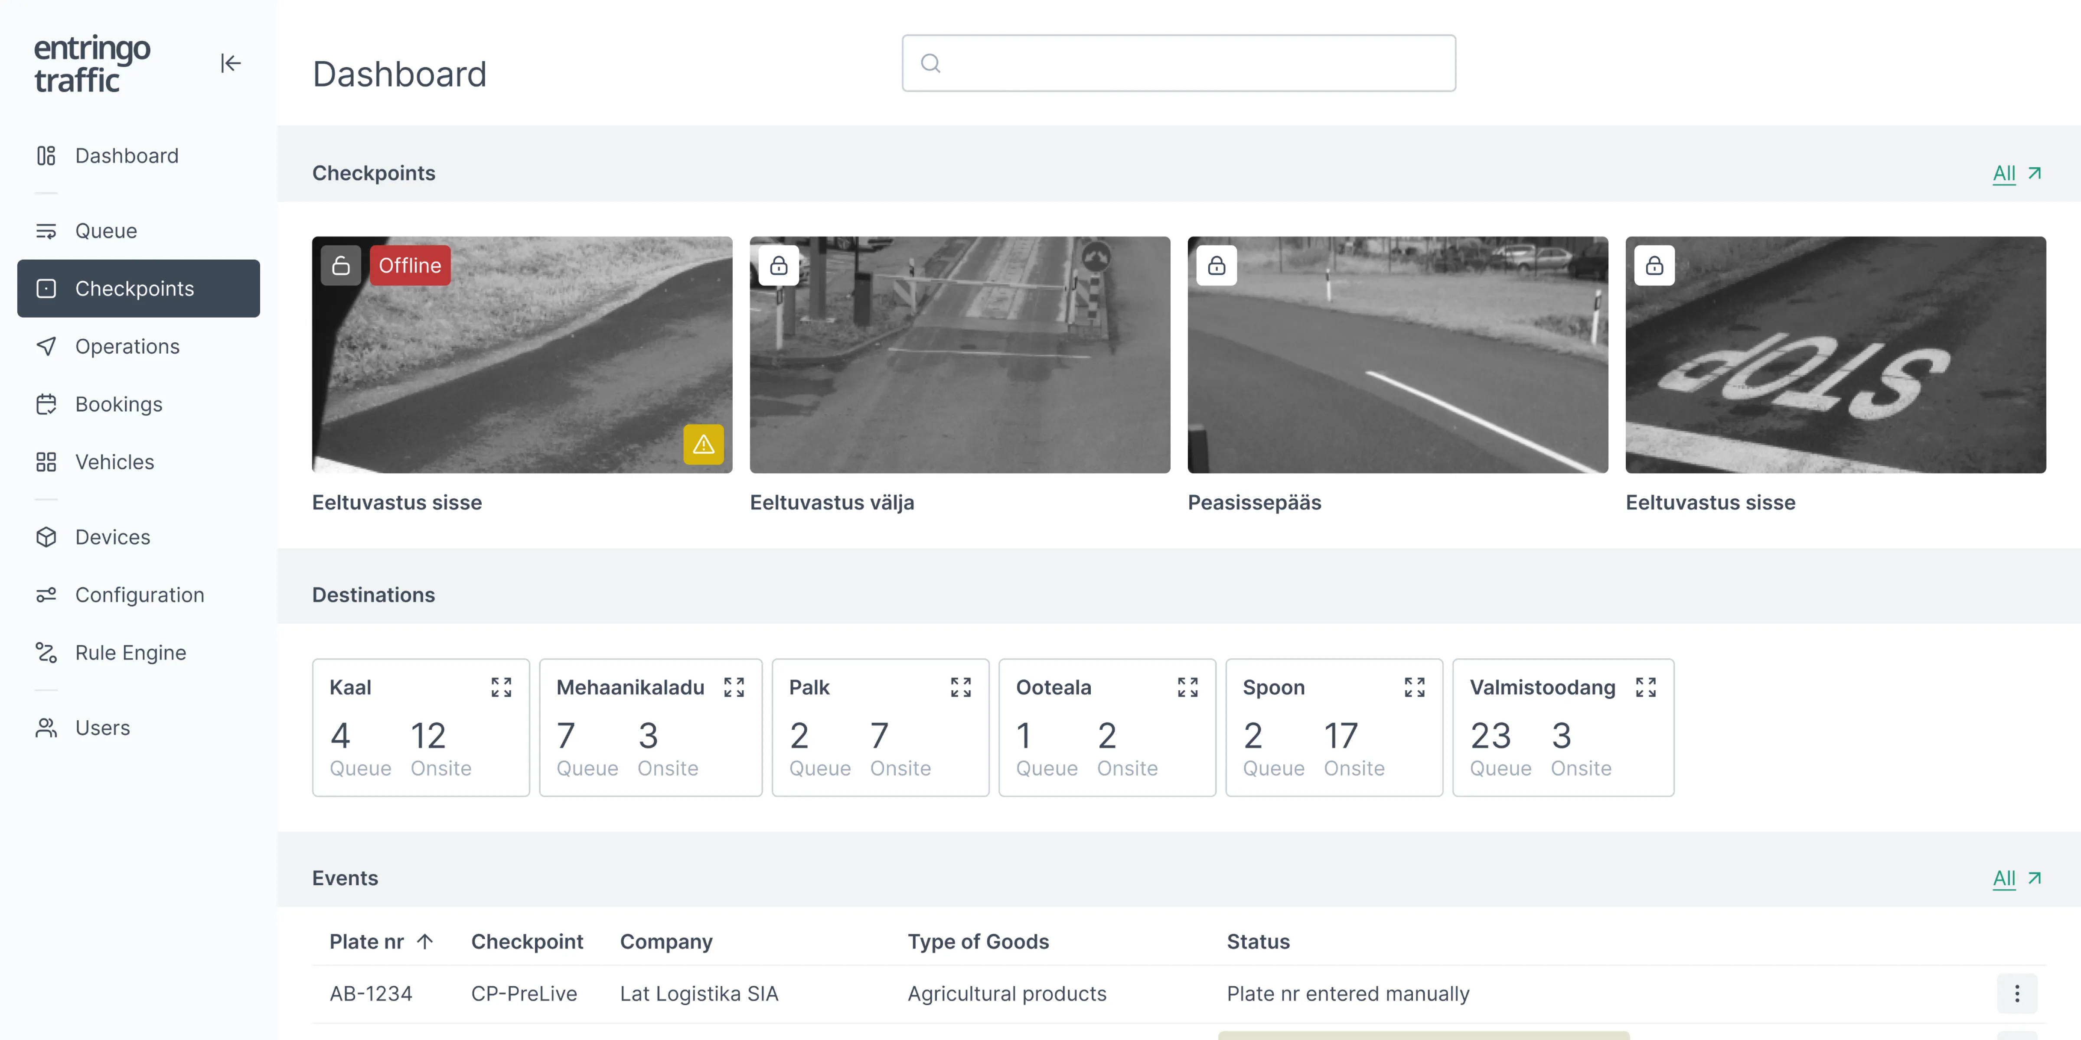This screenshot has height=1040, width=2081.
Task: Expand the Kaal destination card
Action: [x=501, y=687]
